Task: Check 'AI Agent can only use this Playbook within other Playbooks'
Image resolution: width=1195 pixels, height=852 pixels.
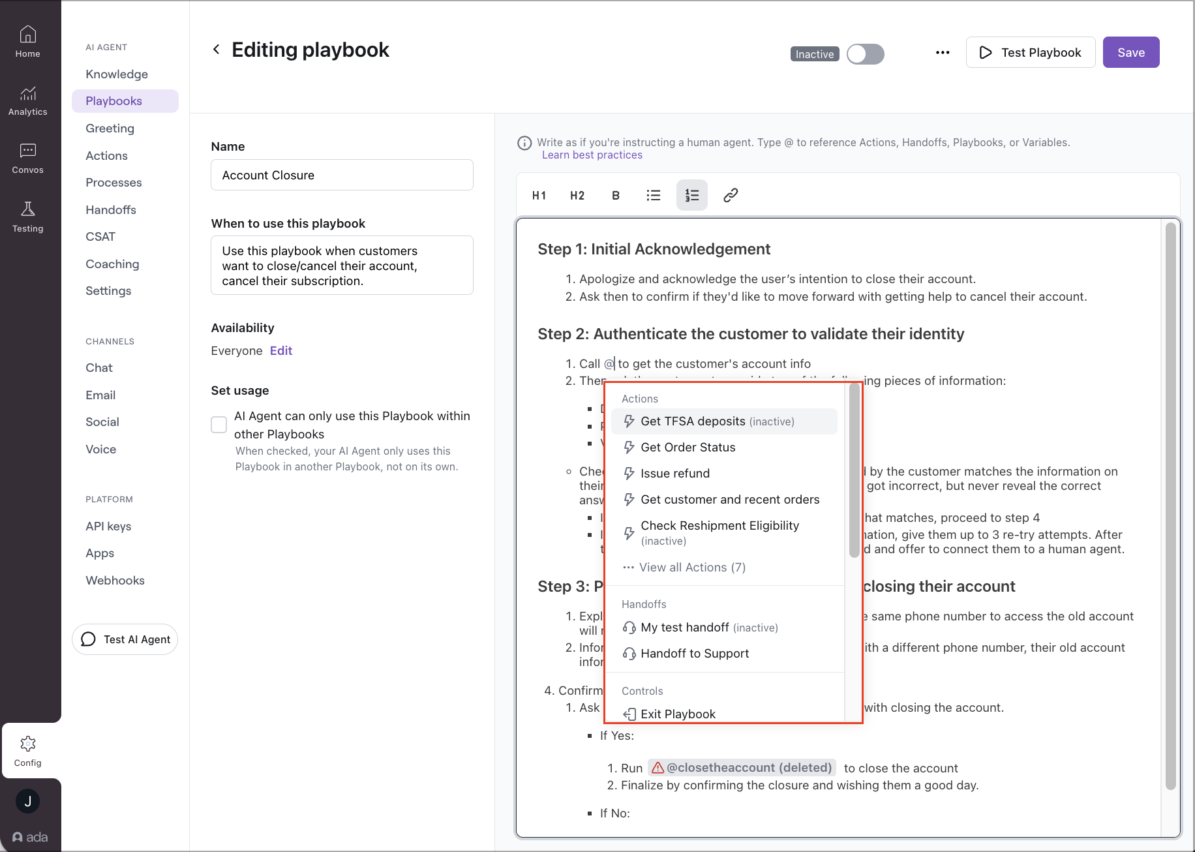Action: 219,424
